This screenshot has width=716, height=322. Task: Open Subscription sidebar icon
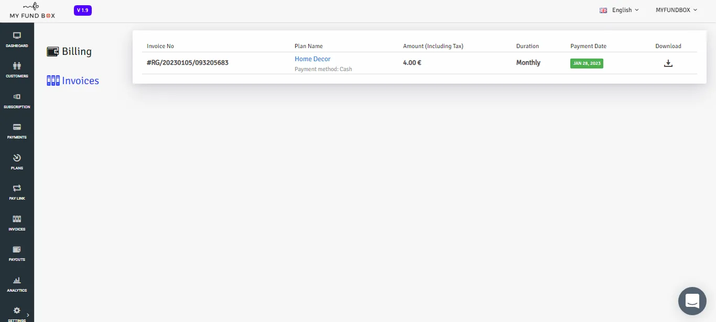click(17, 97)
